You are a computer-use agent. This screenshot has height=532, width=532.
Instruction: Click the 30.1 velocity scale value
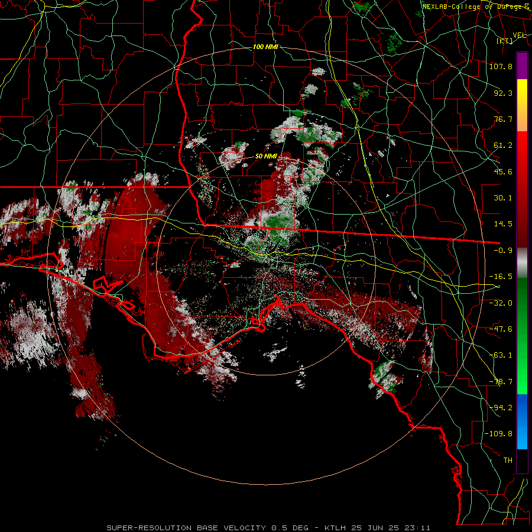coord(503,198)
